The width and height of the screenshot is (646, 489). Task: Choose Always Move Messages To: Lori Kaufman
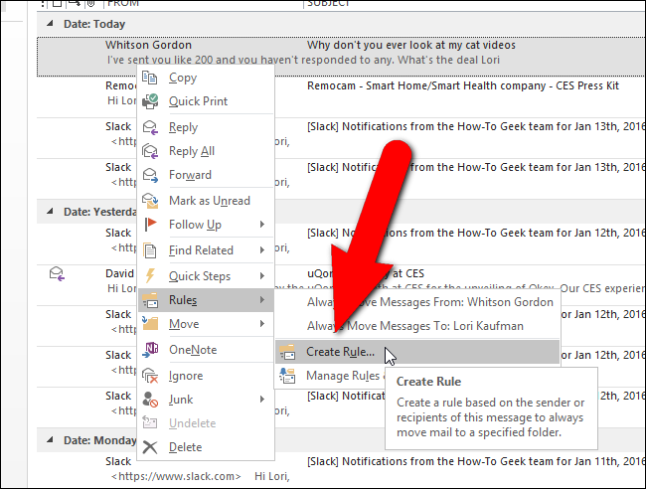click(417, 326)
